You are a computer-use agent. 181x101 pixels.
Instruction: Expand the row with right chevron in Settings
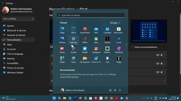(164, 81)
